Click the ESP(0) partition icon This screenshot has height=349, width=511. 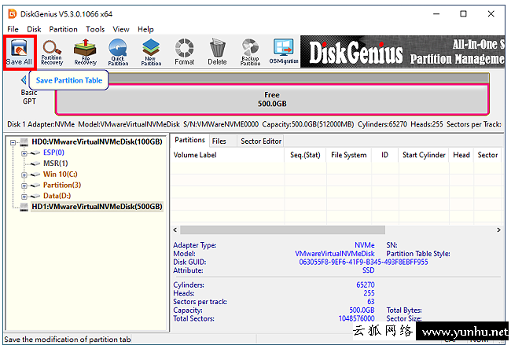pos(35,152)
